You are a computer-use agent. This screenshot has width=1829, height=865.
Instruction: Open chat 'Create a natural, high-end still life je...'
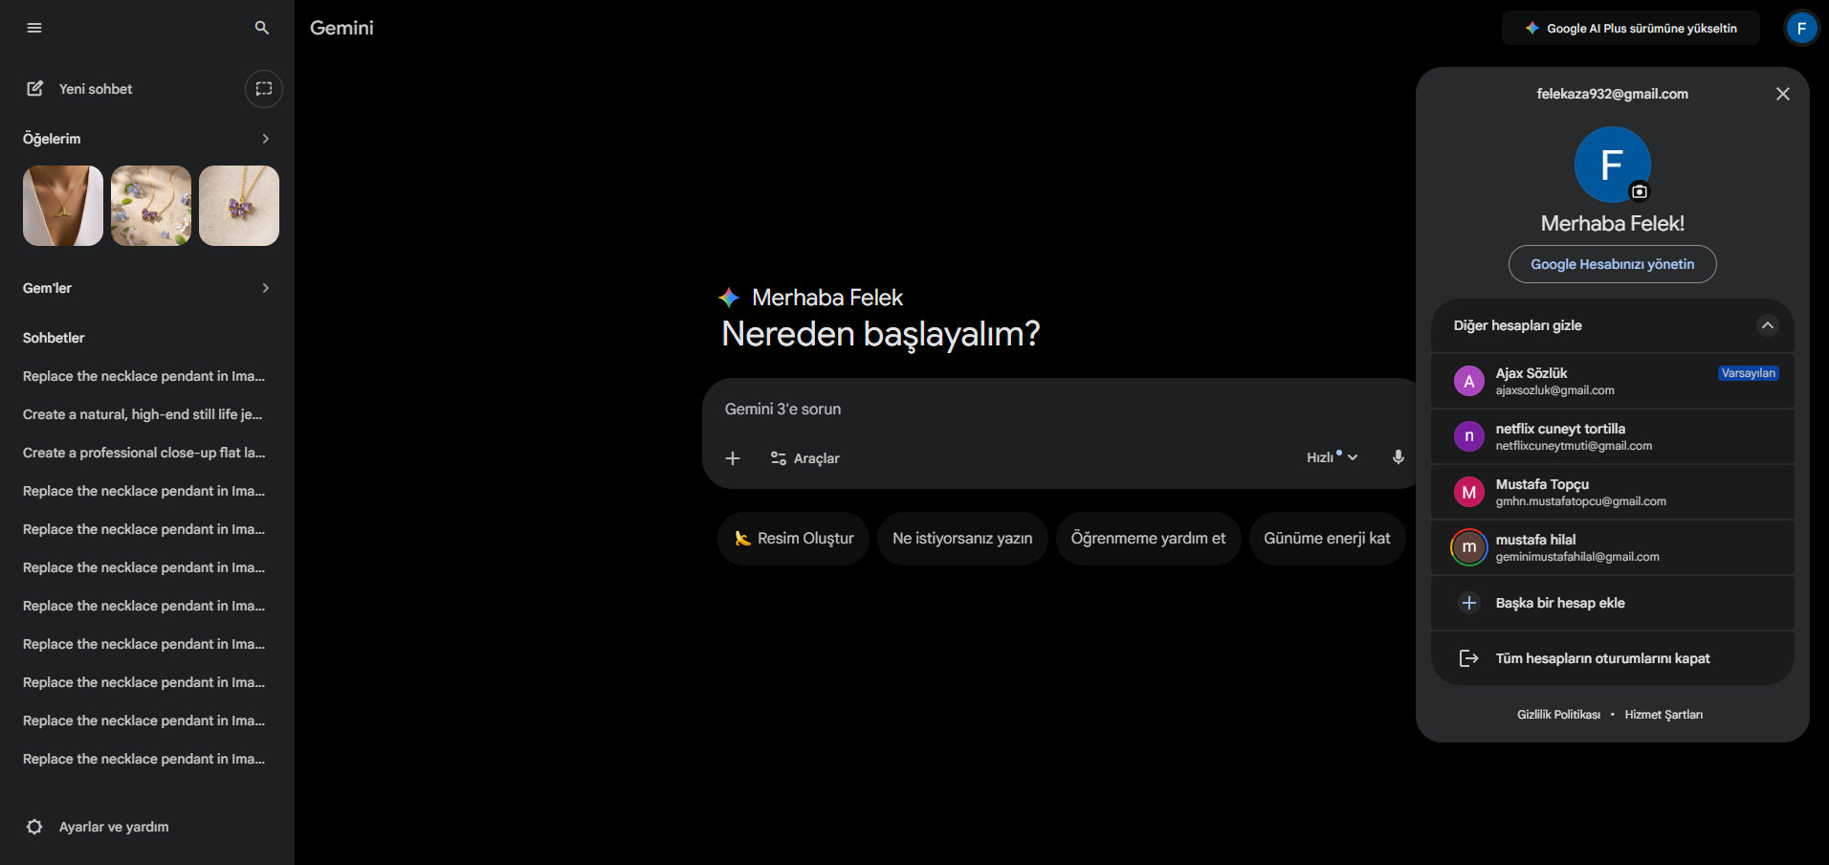click(143, 414)
